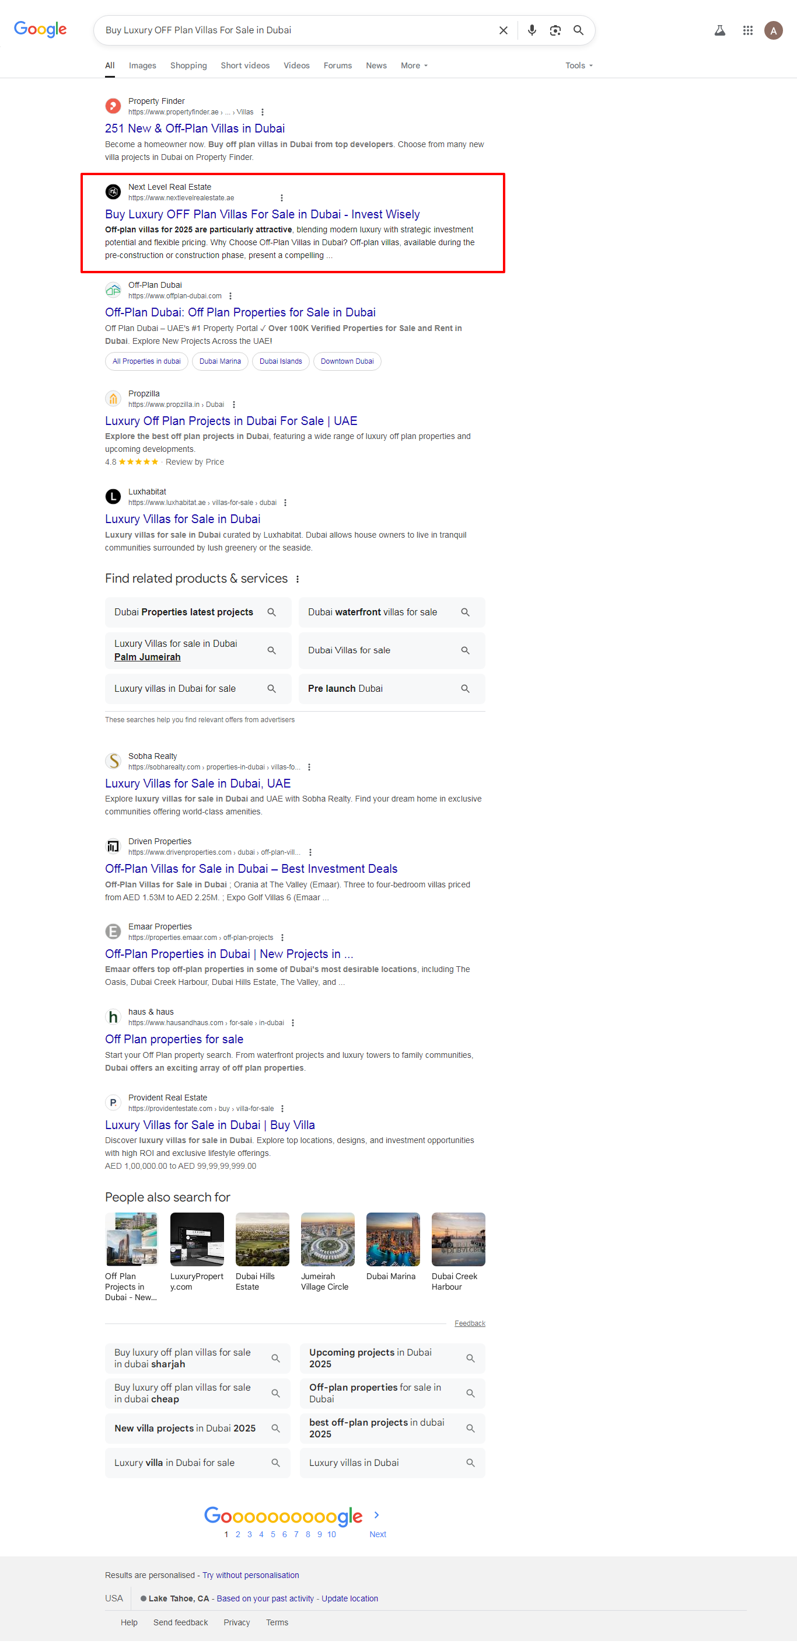This screenshot has height=1644, width=797.
Task: Click the Downtown Dubai sitelink chip
Action: (347, 361)
